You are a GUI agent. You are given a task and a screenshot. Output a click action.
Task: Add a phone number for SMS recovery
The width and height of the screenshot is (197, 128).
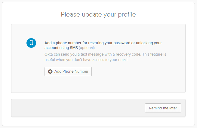(68, 72)
